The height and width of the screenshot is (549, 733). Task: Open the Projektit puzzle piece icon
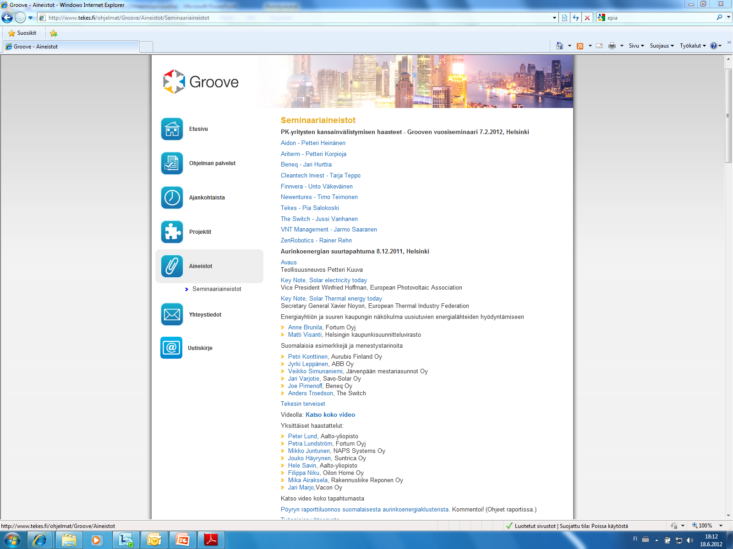(x=172, y=232)
